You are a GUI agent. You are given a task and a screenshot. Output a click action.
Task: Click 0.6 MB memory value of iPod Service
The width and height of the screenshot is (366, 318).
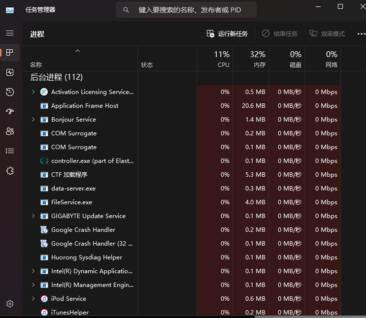pyautogui.click(x=251, y=298)
